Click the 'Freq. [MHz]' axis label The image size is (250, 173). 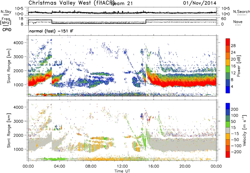coord(6,21)
